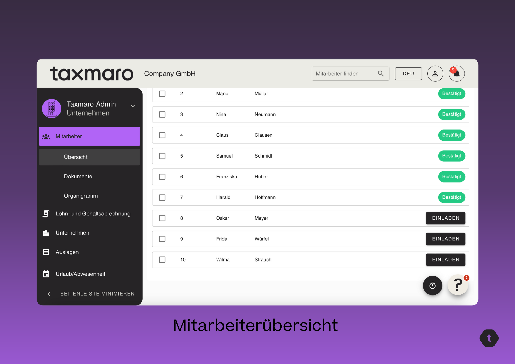Image resolution: width=515 pixels, height=364 pixels.
Task: Open the help question mark button
Action: coord(458,285)
